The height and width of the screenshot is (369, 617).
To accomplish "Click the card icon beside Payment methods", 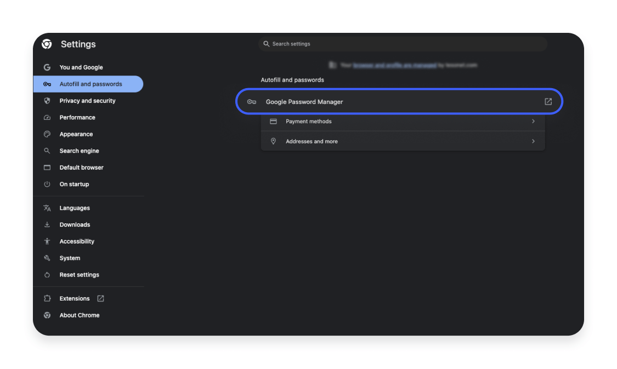I will pyautogui.click(x=273, y=121).
